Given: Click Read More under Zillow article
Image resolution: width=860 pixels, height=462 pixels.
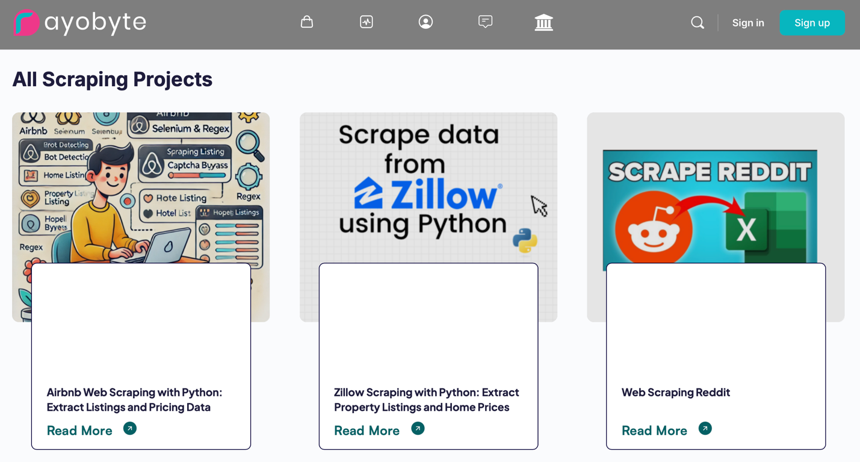Looking at the screenshot, I should 367,430.
